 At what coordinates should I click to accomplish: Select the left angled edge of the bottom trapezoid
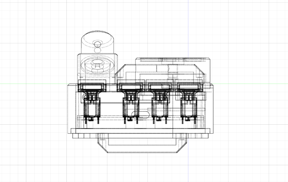pos(102,147)
